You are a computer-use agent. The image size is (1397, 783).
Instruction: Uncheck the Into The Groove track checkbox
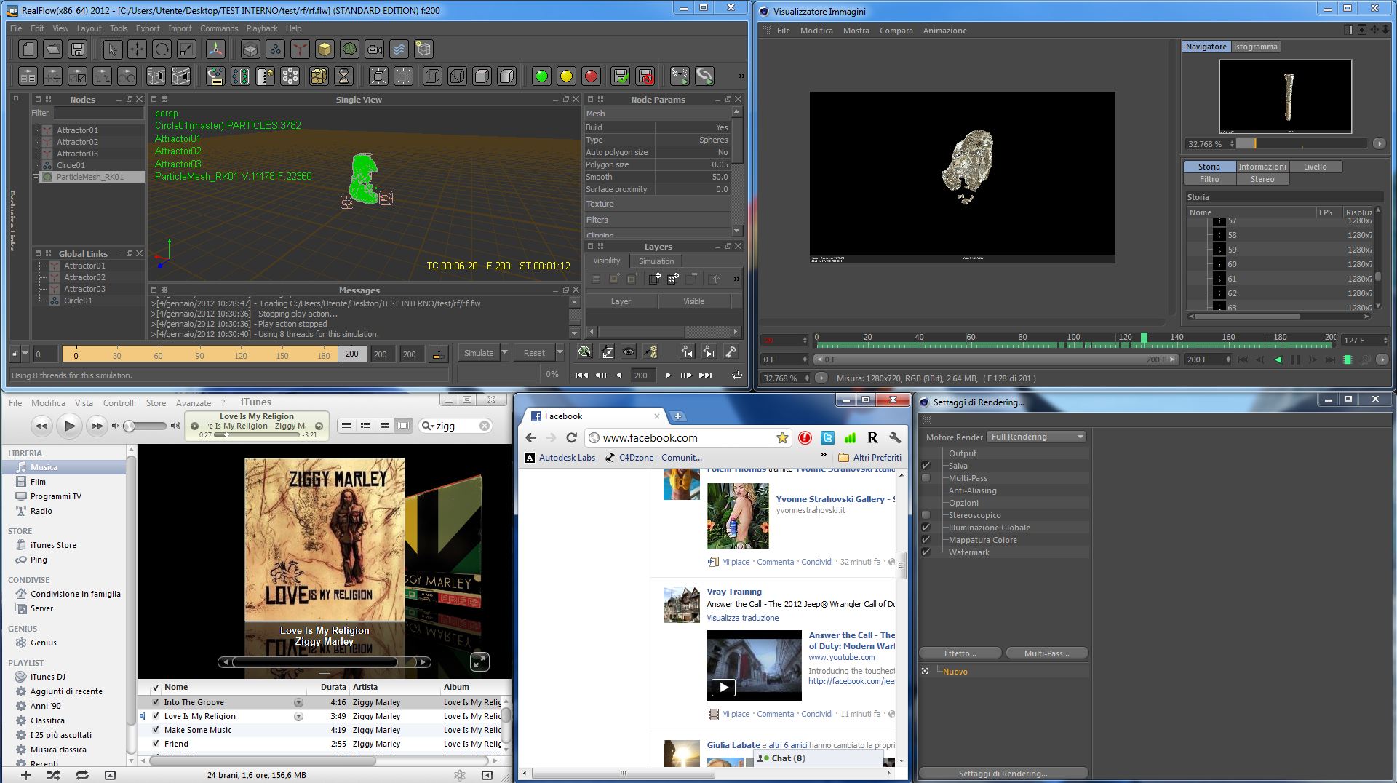pos(156,702)
